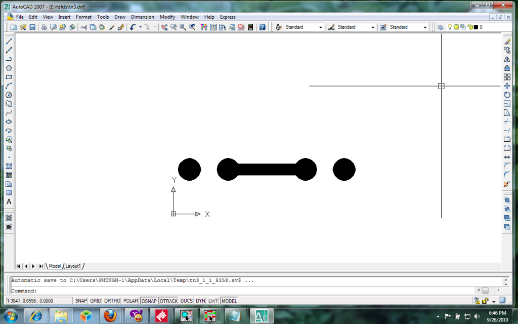Click the Explode tool in Modify toolbar

pyautogui.click(x=507, y=184)
